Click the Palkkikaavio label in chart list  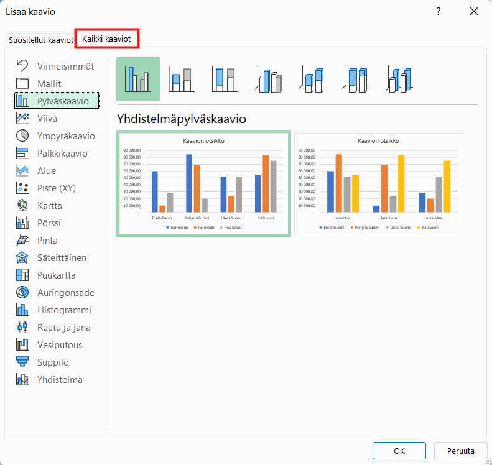pos(62,154)
